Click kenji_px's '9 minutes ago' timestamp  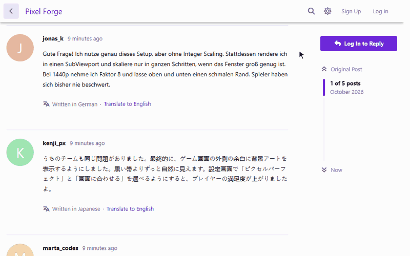tap(87, 143)
